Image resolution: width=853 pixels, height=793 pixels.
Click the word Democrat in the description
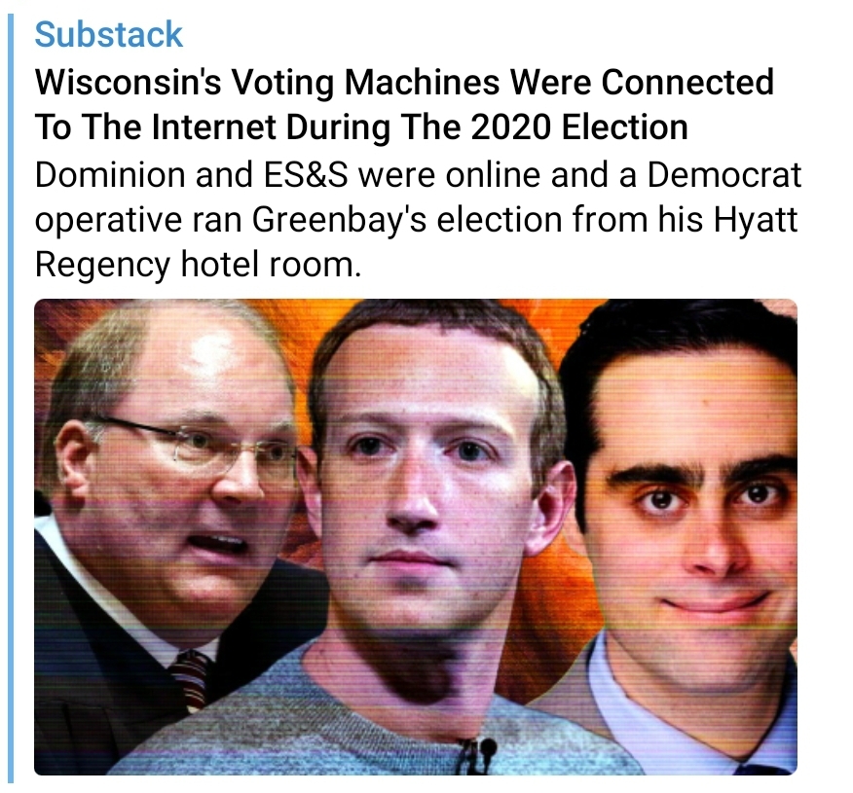coord(724,175)
